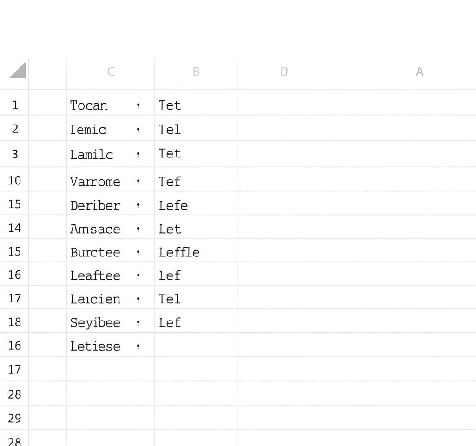
Task: Click the Select All corner triangle
Action: point(18,71)
